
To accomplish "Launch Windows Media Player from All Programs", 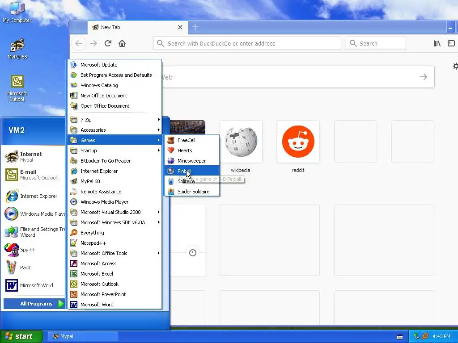I will click(115, 202).
